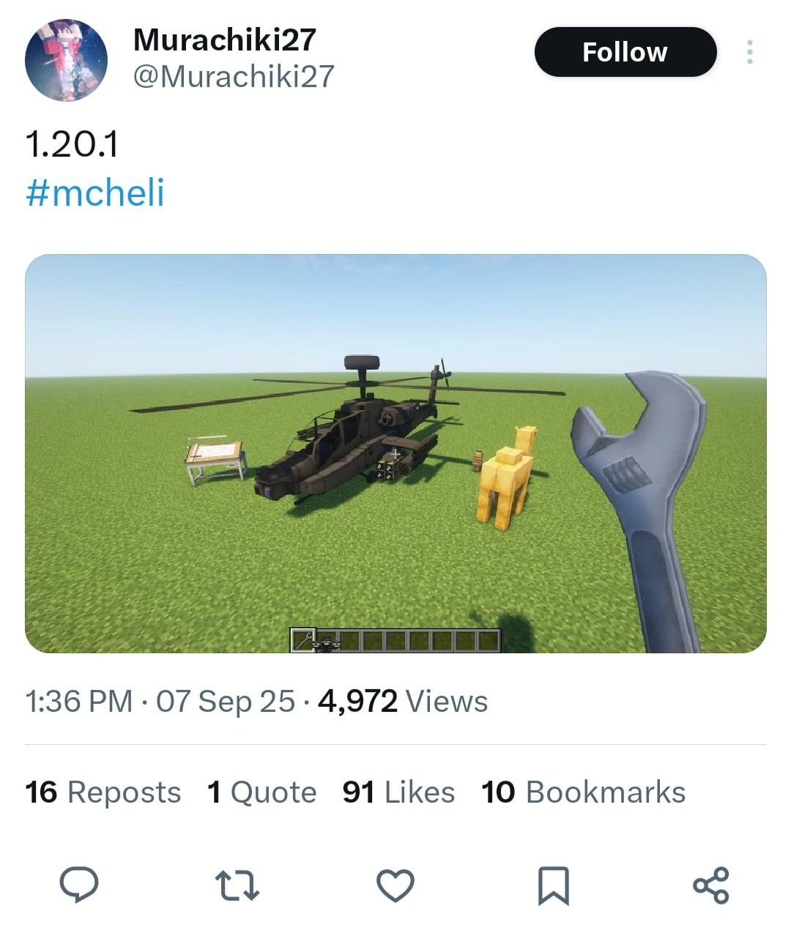
Task: Open the three-dot More options menu
Action: coord(749,52)
